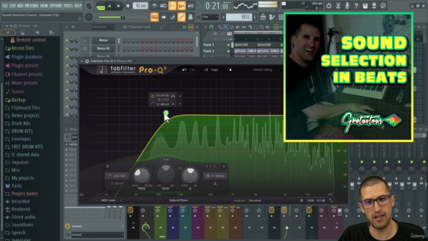This screenshot has width=428, height=241.
Task: Toggle the SONG / pattern mode switch
Action: [x=100, y=6]
